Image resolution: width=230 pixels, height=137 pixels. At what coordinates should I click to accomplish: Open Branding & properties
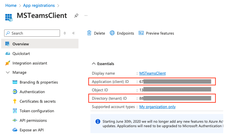coord(39,82)
